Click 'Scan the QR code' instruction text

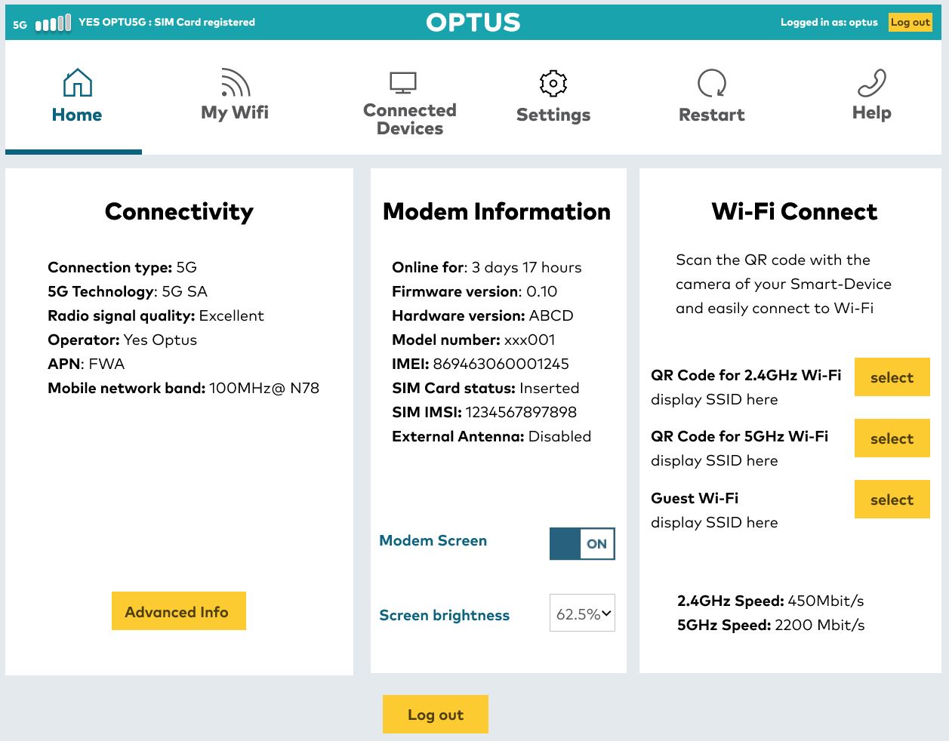(784, 284)
